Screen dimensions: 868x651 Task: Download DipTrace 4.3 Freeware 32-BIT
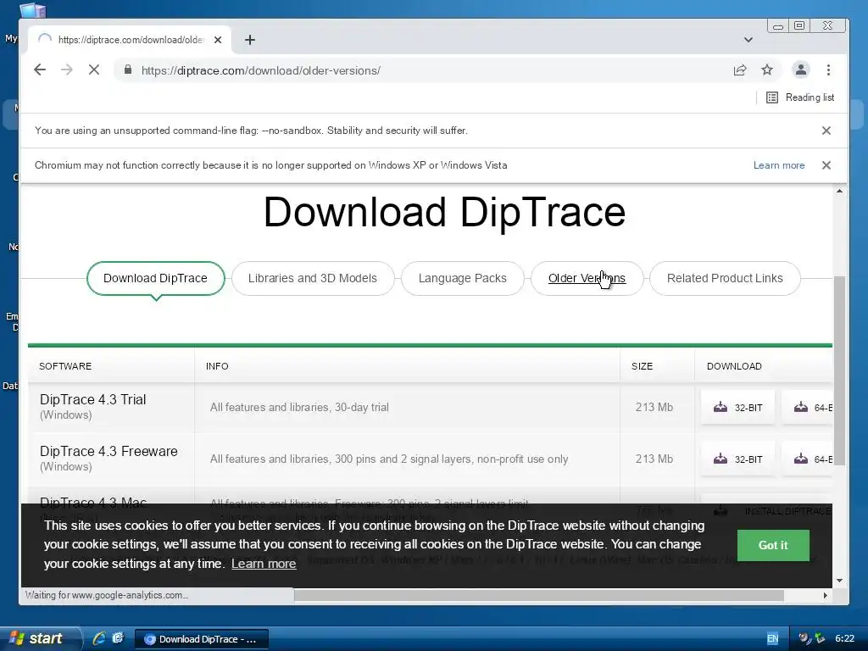pyautogui.click(x=738, y=459)
